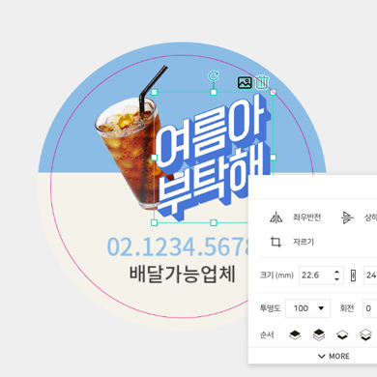The image size is (377, 377).
Task: Toggle the aspect ratio lock icon
Action: 353,275
